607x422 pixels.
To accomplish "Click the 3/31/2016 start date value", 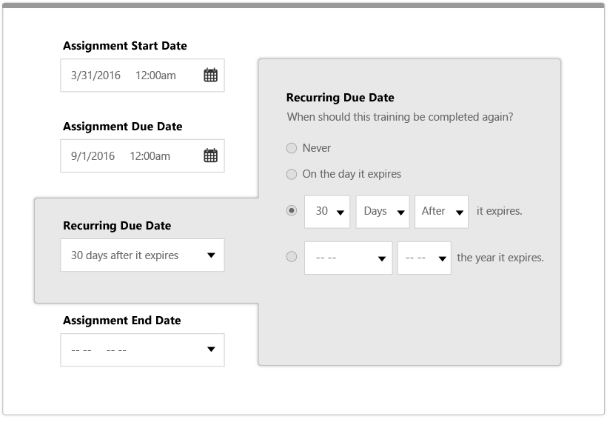I will (95, 75).
